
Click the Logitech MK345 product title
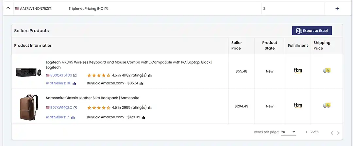129,65
